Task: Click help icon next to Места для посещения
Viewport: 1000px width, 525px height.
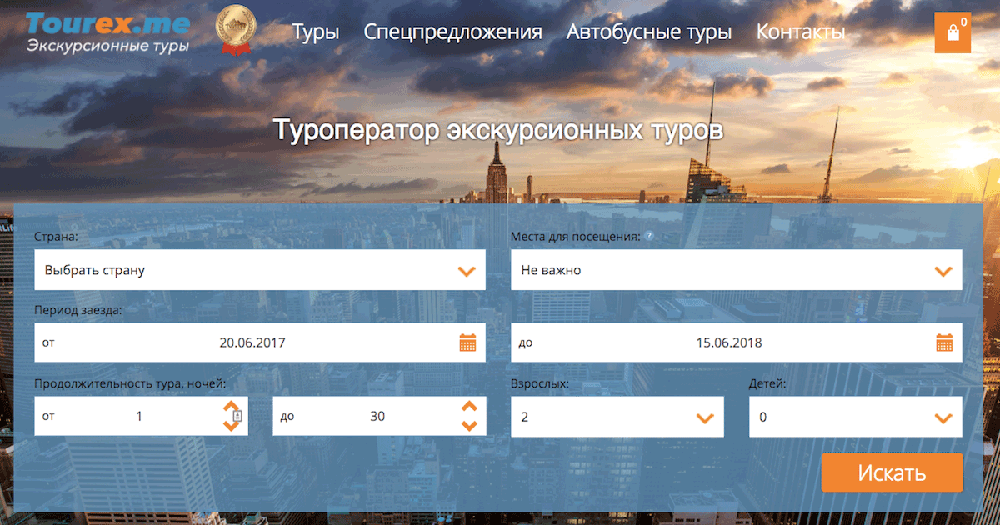Action: (x=649, y=236)
